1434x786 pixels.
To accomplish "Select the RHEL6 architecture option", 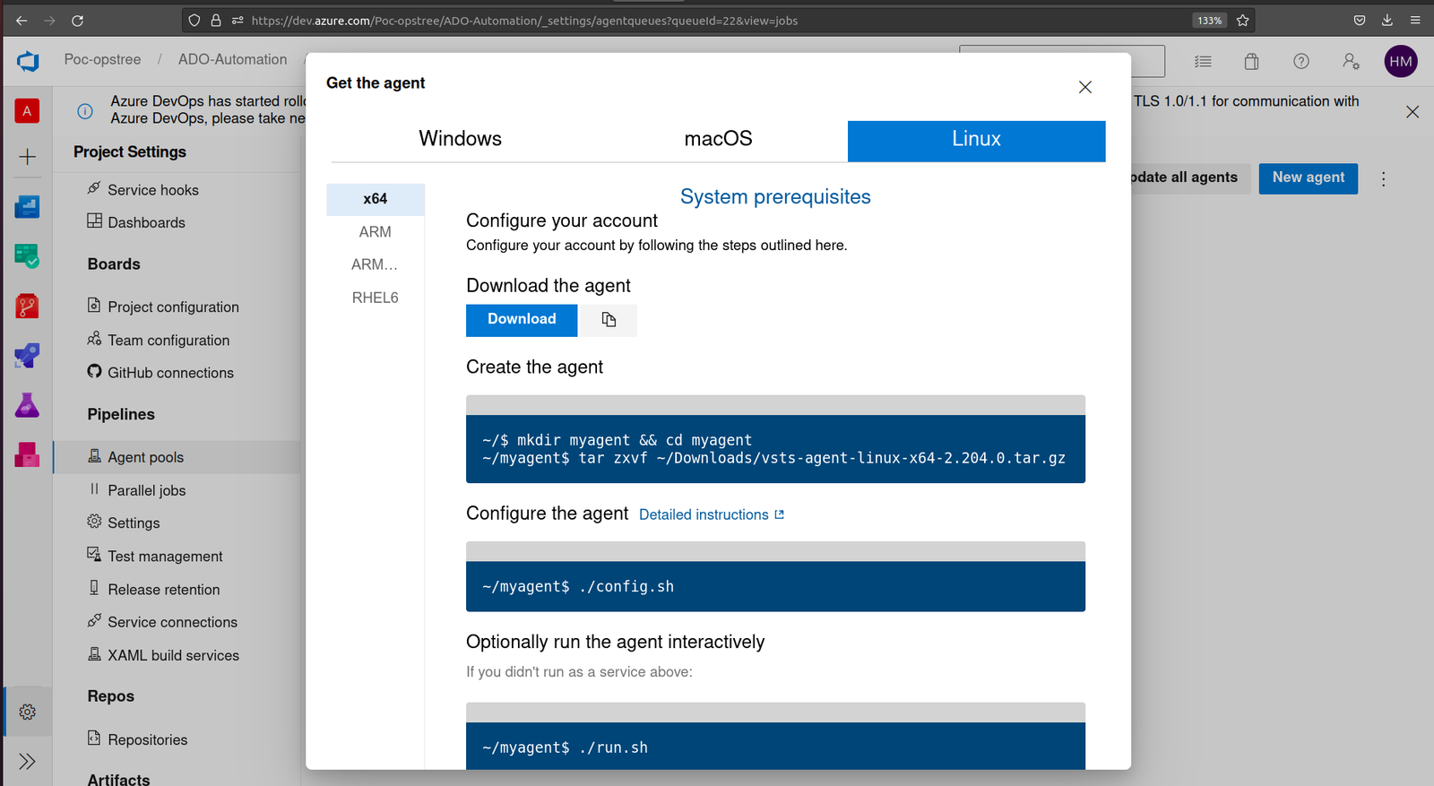I will (x=375, y=298).
